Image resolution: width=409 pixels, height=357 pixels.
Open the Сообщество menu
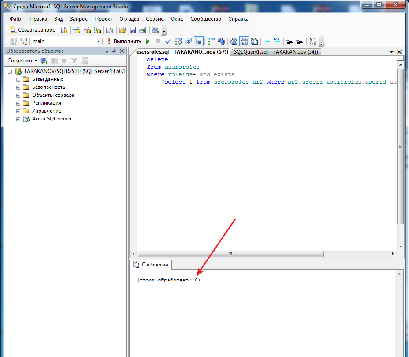205,19
